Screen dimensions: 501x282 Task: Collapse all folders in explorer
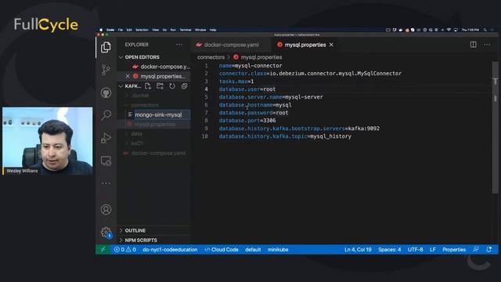pos(184,86)
